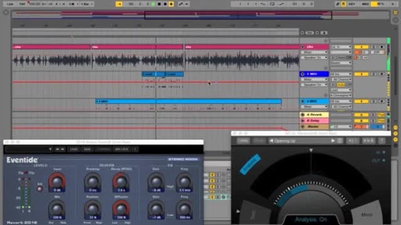Jump to previous locator arrow
Screen dimensions: 401x225
302,33
